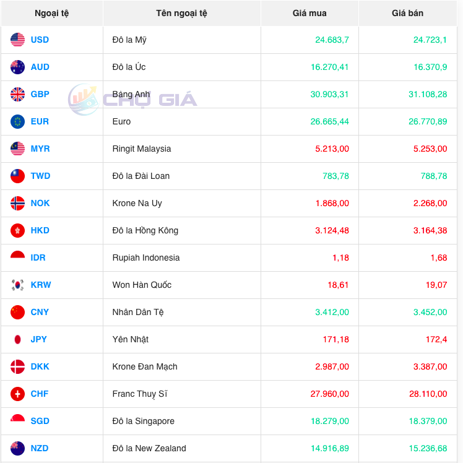Click the Australian flag icon
463x463 pixels.
pyautogui.click(x=17, y=67)
